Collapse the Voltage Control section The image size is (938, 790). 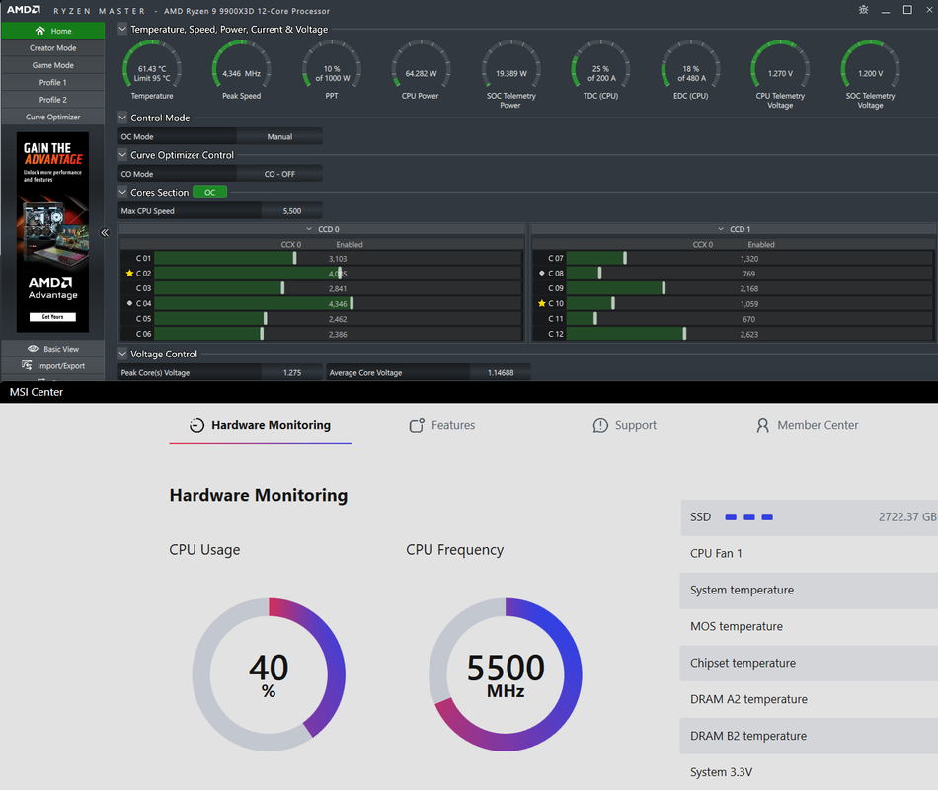pyautogui.click(x=122, y=354)
